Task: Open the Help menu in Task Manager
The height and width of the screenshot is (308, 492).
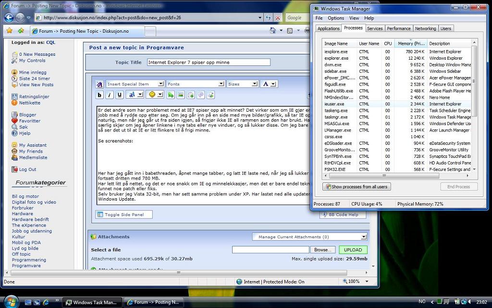Action: [x=369, y=18]
